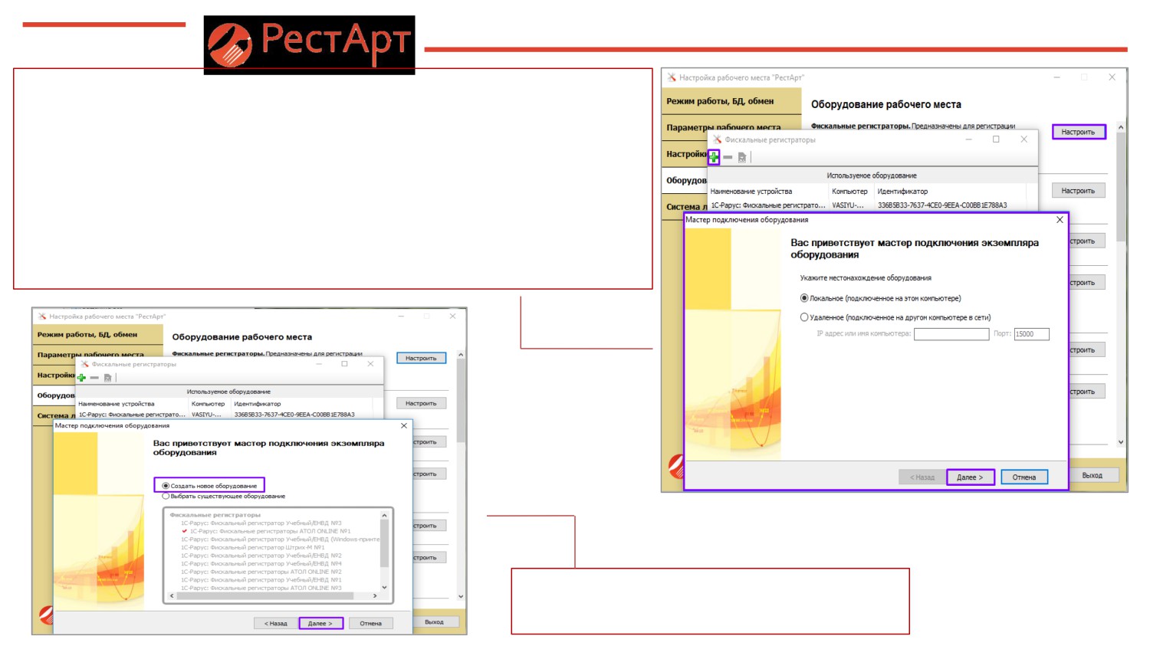Click the device list's scroll-up arrow
Viewport: 1150px width, 646px height.
pos(385,516)
